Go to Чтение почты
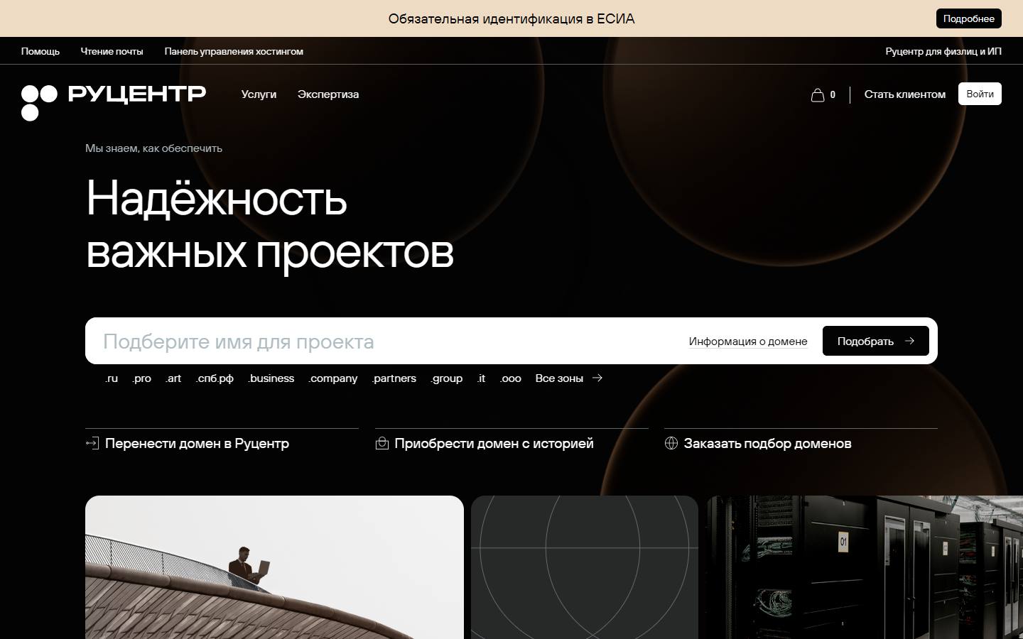This screenshot has height=639, width=1023. point(112,51)
